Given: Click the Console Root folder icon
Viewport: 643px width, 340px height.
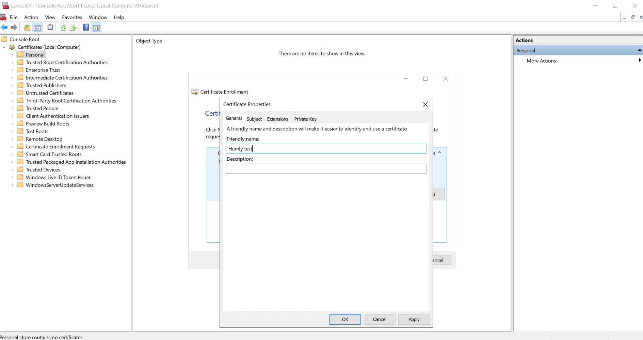Looking at the screenshot, I should pos(4,39).
